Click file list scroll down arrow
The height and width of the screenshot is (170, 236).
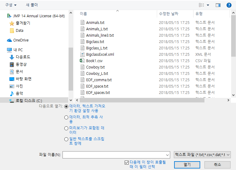tap(234, 95)
